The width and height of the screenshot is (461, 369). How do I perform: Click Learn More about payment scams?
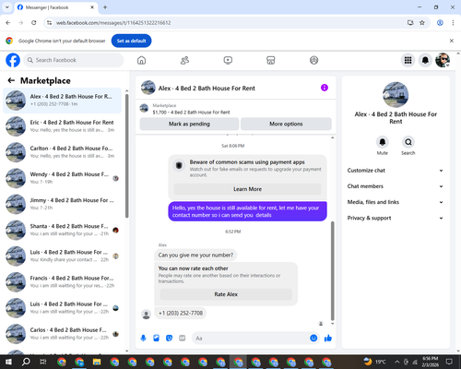pos(247,189)
